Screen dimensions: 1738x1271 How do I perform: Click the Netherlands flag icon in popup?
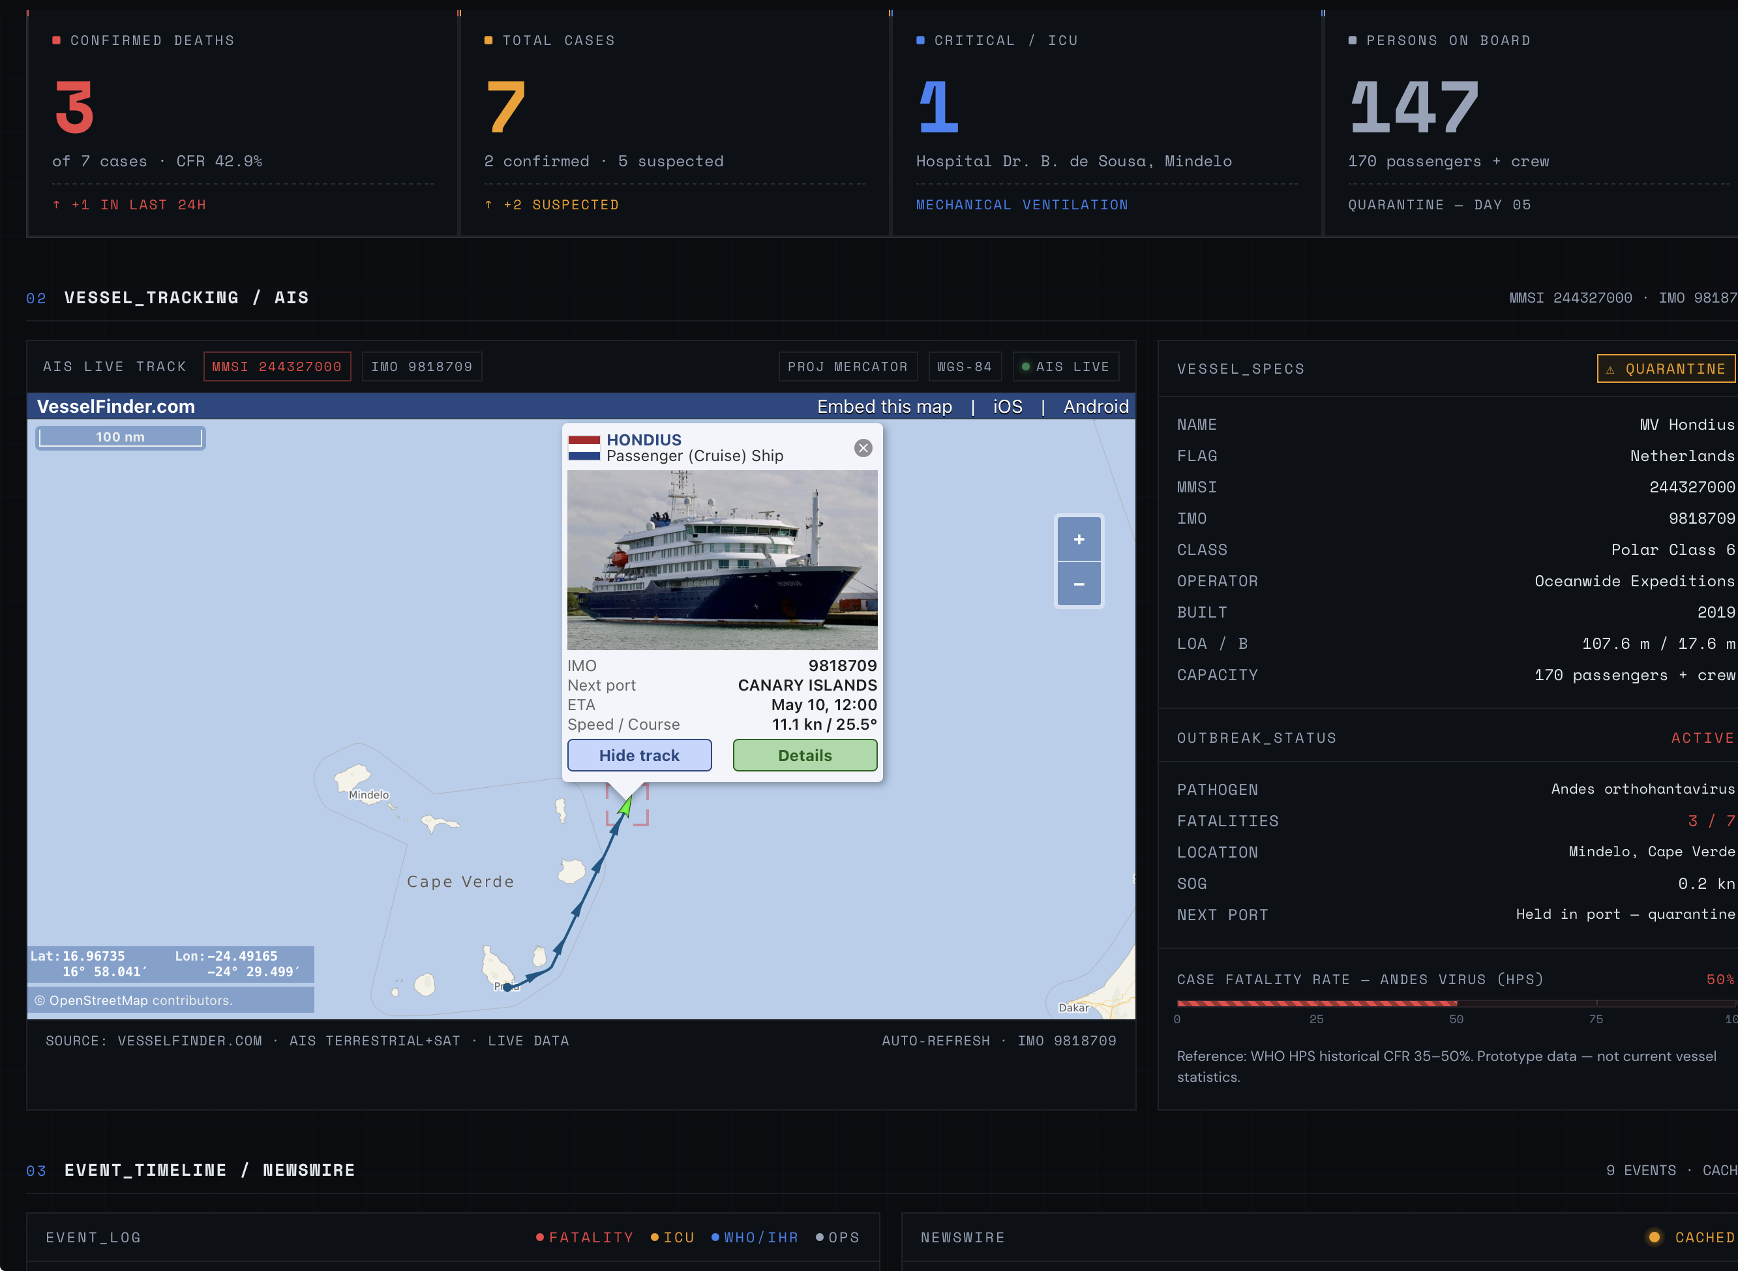click(584, 448)
